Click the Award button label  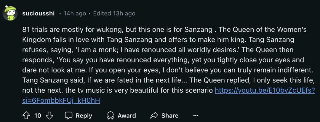(127, 115)
